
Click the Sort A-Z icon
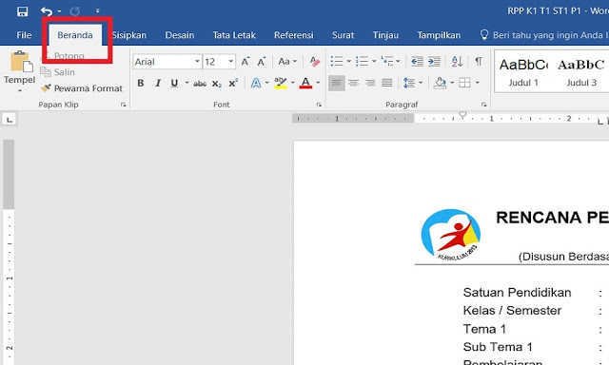point(457,61)
